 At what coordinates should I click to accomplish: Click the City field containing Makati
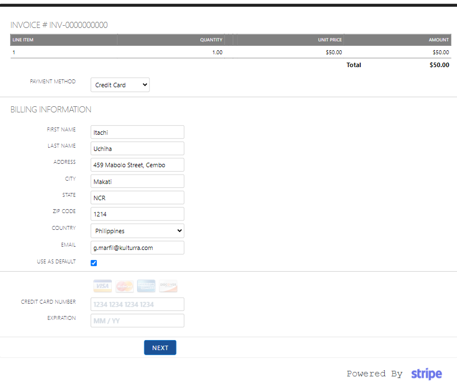point(137,182)
